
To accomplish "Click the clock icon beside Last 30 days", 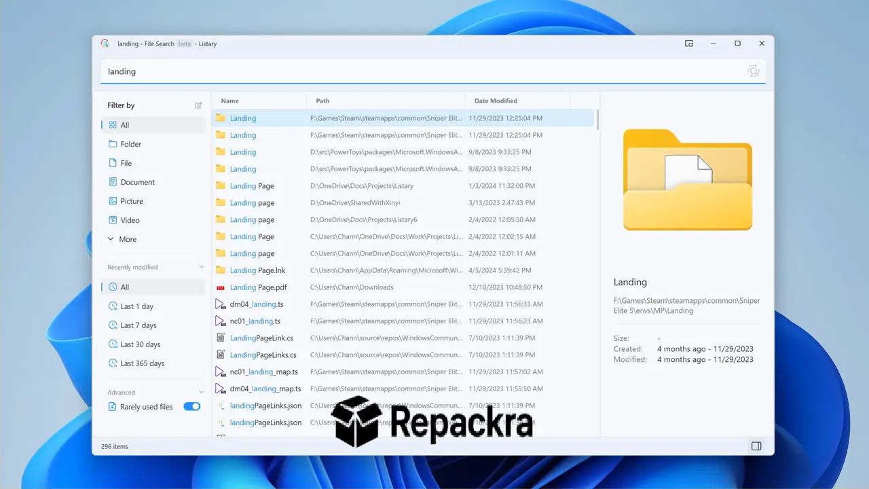I will pyautogui.click(x=113, y=344).
